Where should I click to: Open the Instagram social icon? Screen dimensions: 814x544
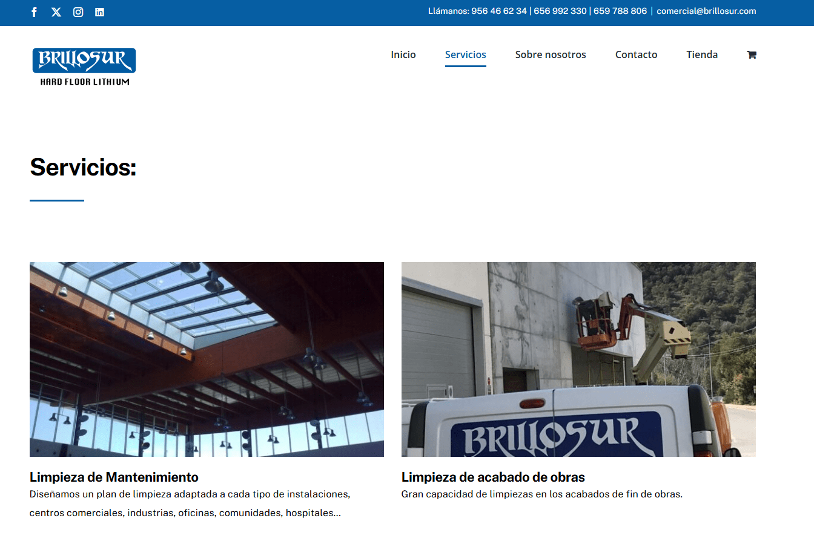tap(78, 11)
